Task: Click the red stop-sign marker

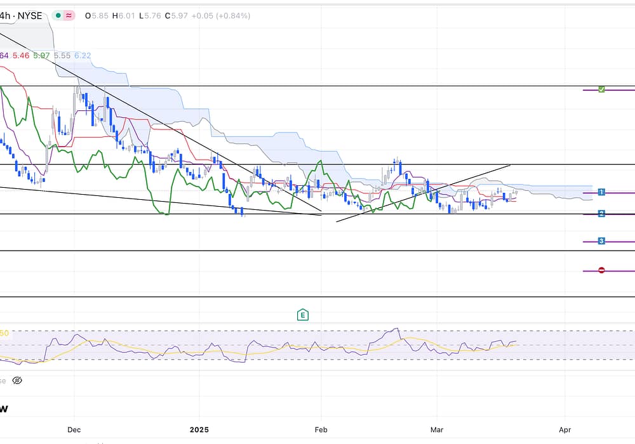Action: coord(601,270)
